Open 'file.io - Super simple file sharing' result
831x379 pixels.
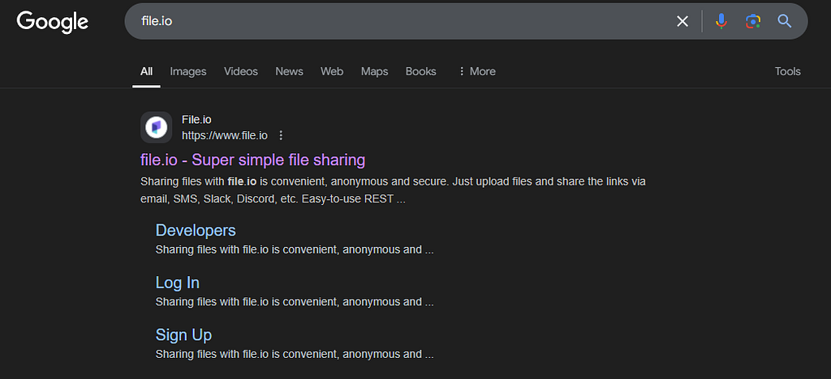253,160
